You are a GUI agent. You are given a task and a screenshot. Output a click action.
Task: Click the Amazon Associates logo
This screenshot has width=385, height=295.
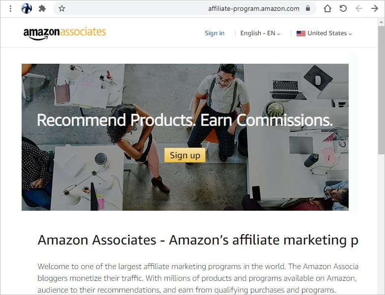[x=65, y=33]
